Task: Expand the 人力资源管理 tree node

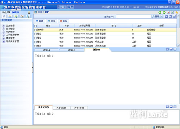Action: (4, 35)
